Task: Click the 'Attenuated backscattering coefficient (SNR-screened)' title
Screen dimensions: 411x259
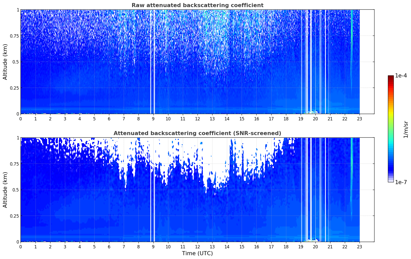Action: 197,133
